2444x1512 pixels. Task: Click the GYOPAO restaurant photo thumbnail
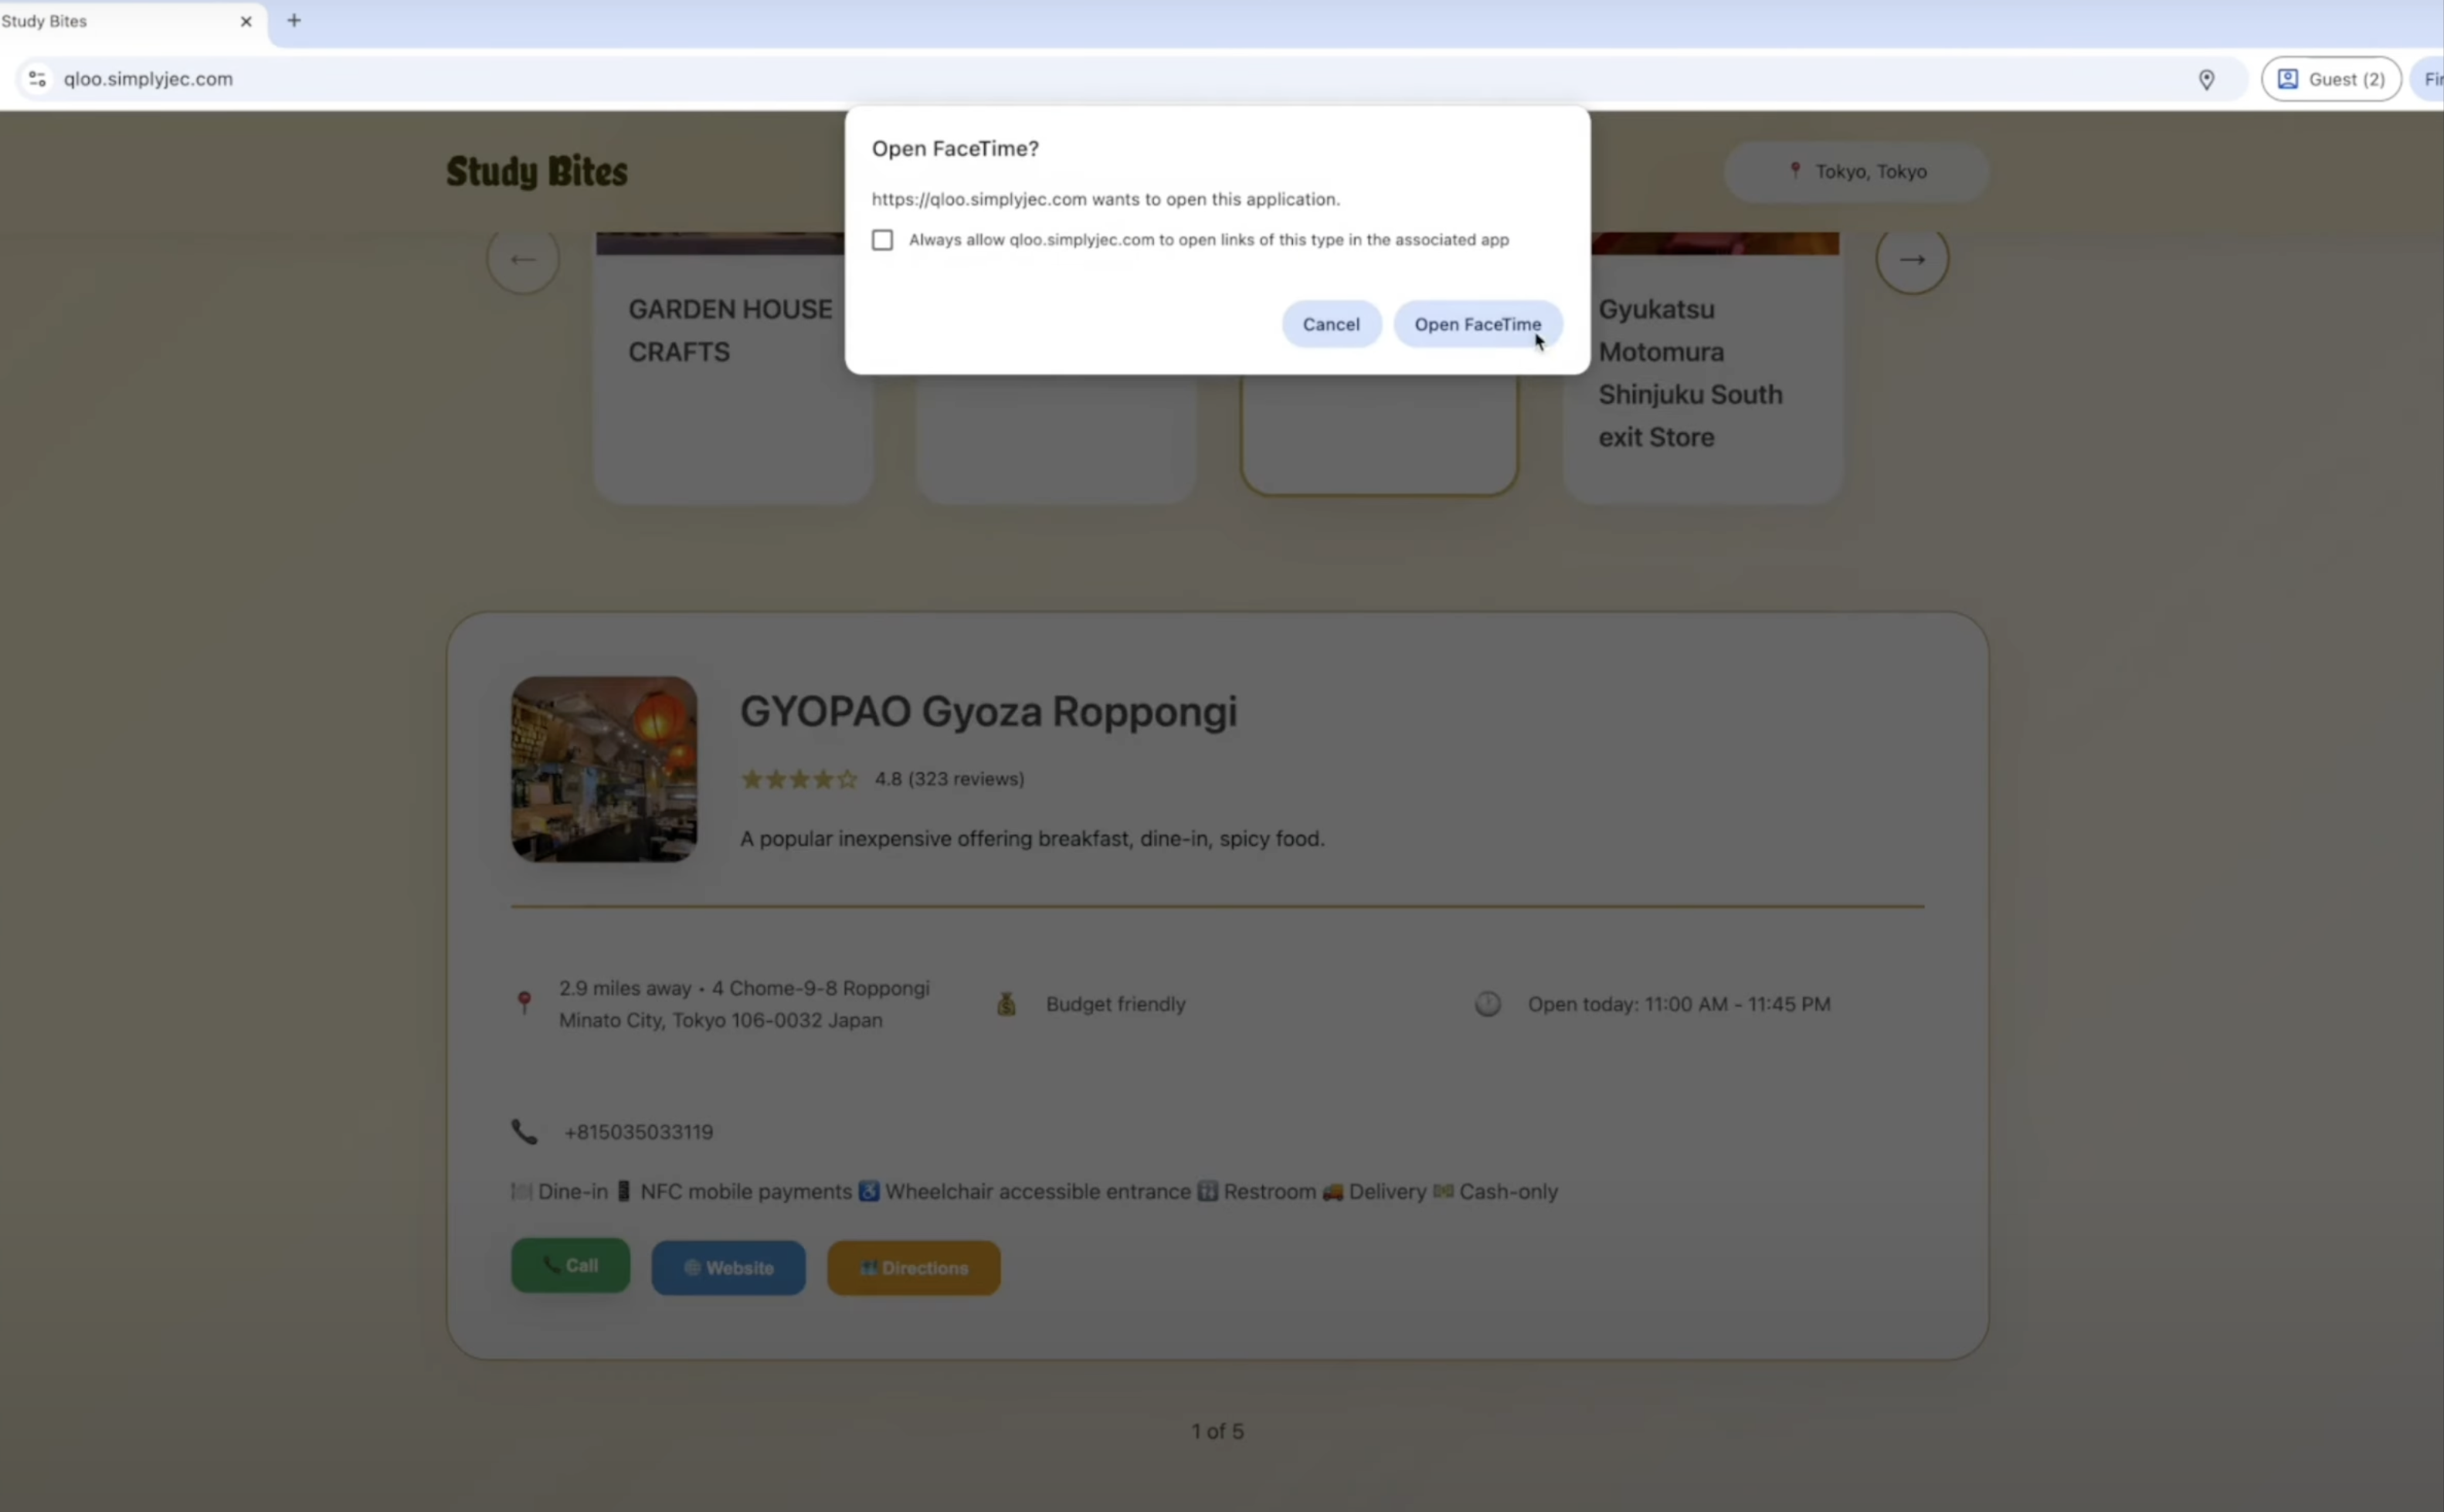[x=604, y=769]
